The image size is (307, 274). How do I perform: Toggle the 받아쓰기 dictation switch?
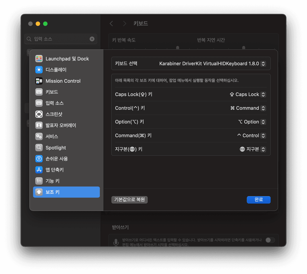270,240
